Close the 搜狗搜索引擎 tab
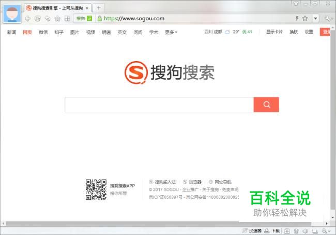 pos(87,8)
